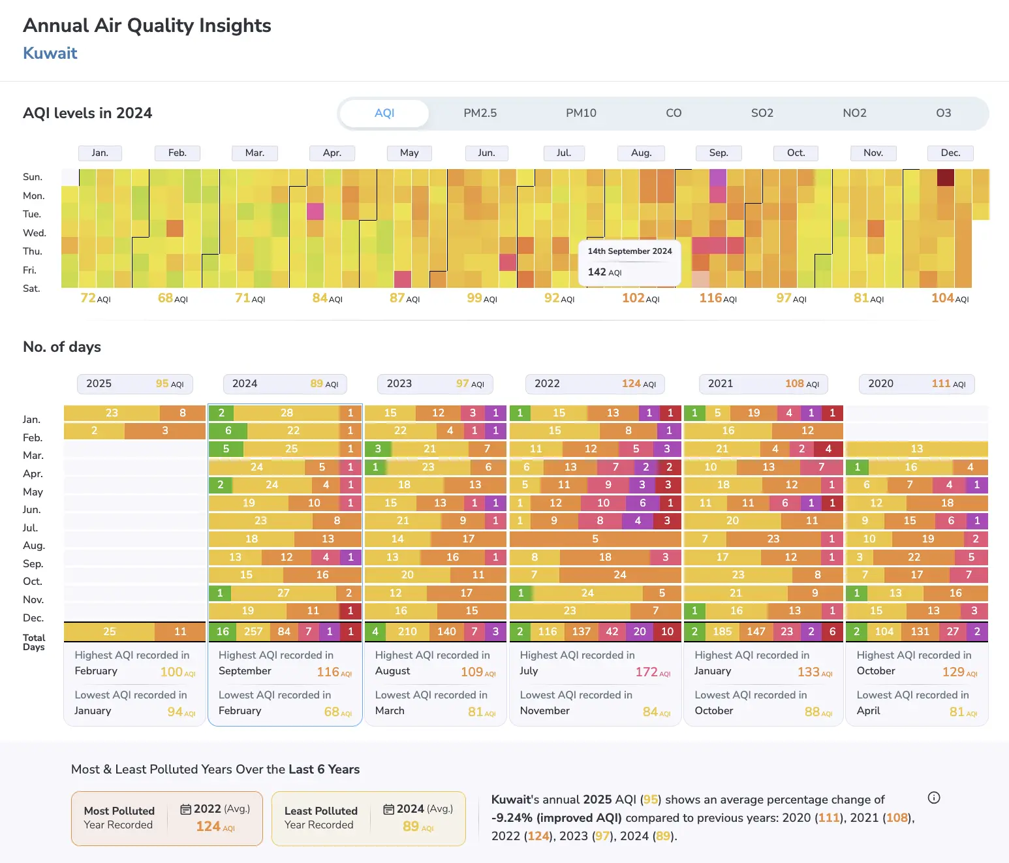Click the 109 AQI August highest value in 2023
Viewport: 1009px width, 863px height.
[x=478, y=672]
